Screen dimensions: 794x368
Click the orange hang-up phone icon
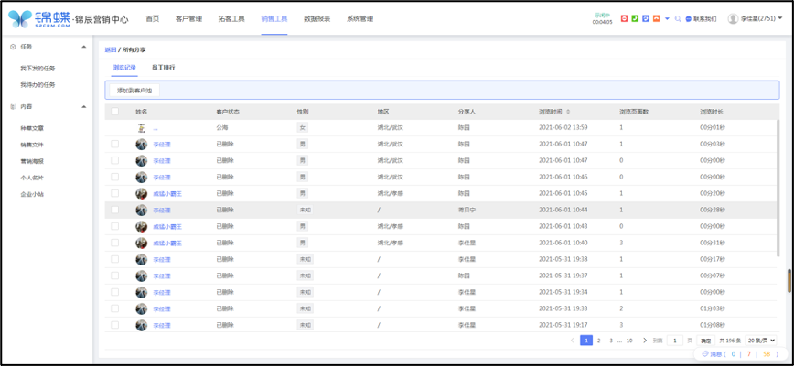point(656,18)
